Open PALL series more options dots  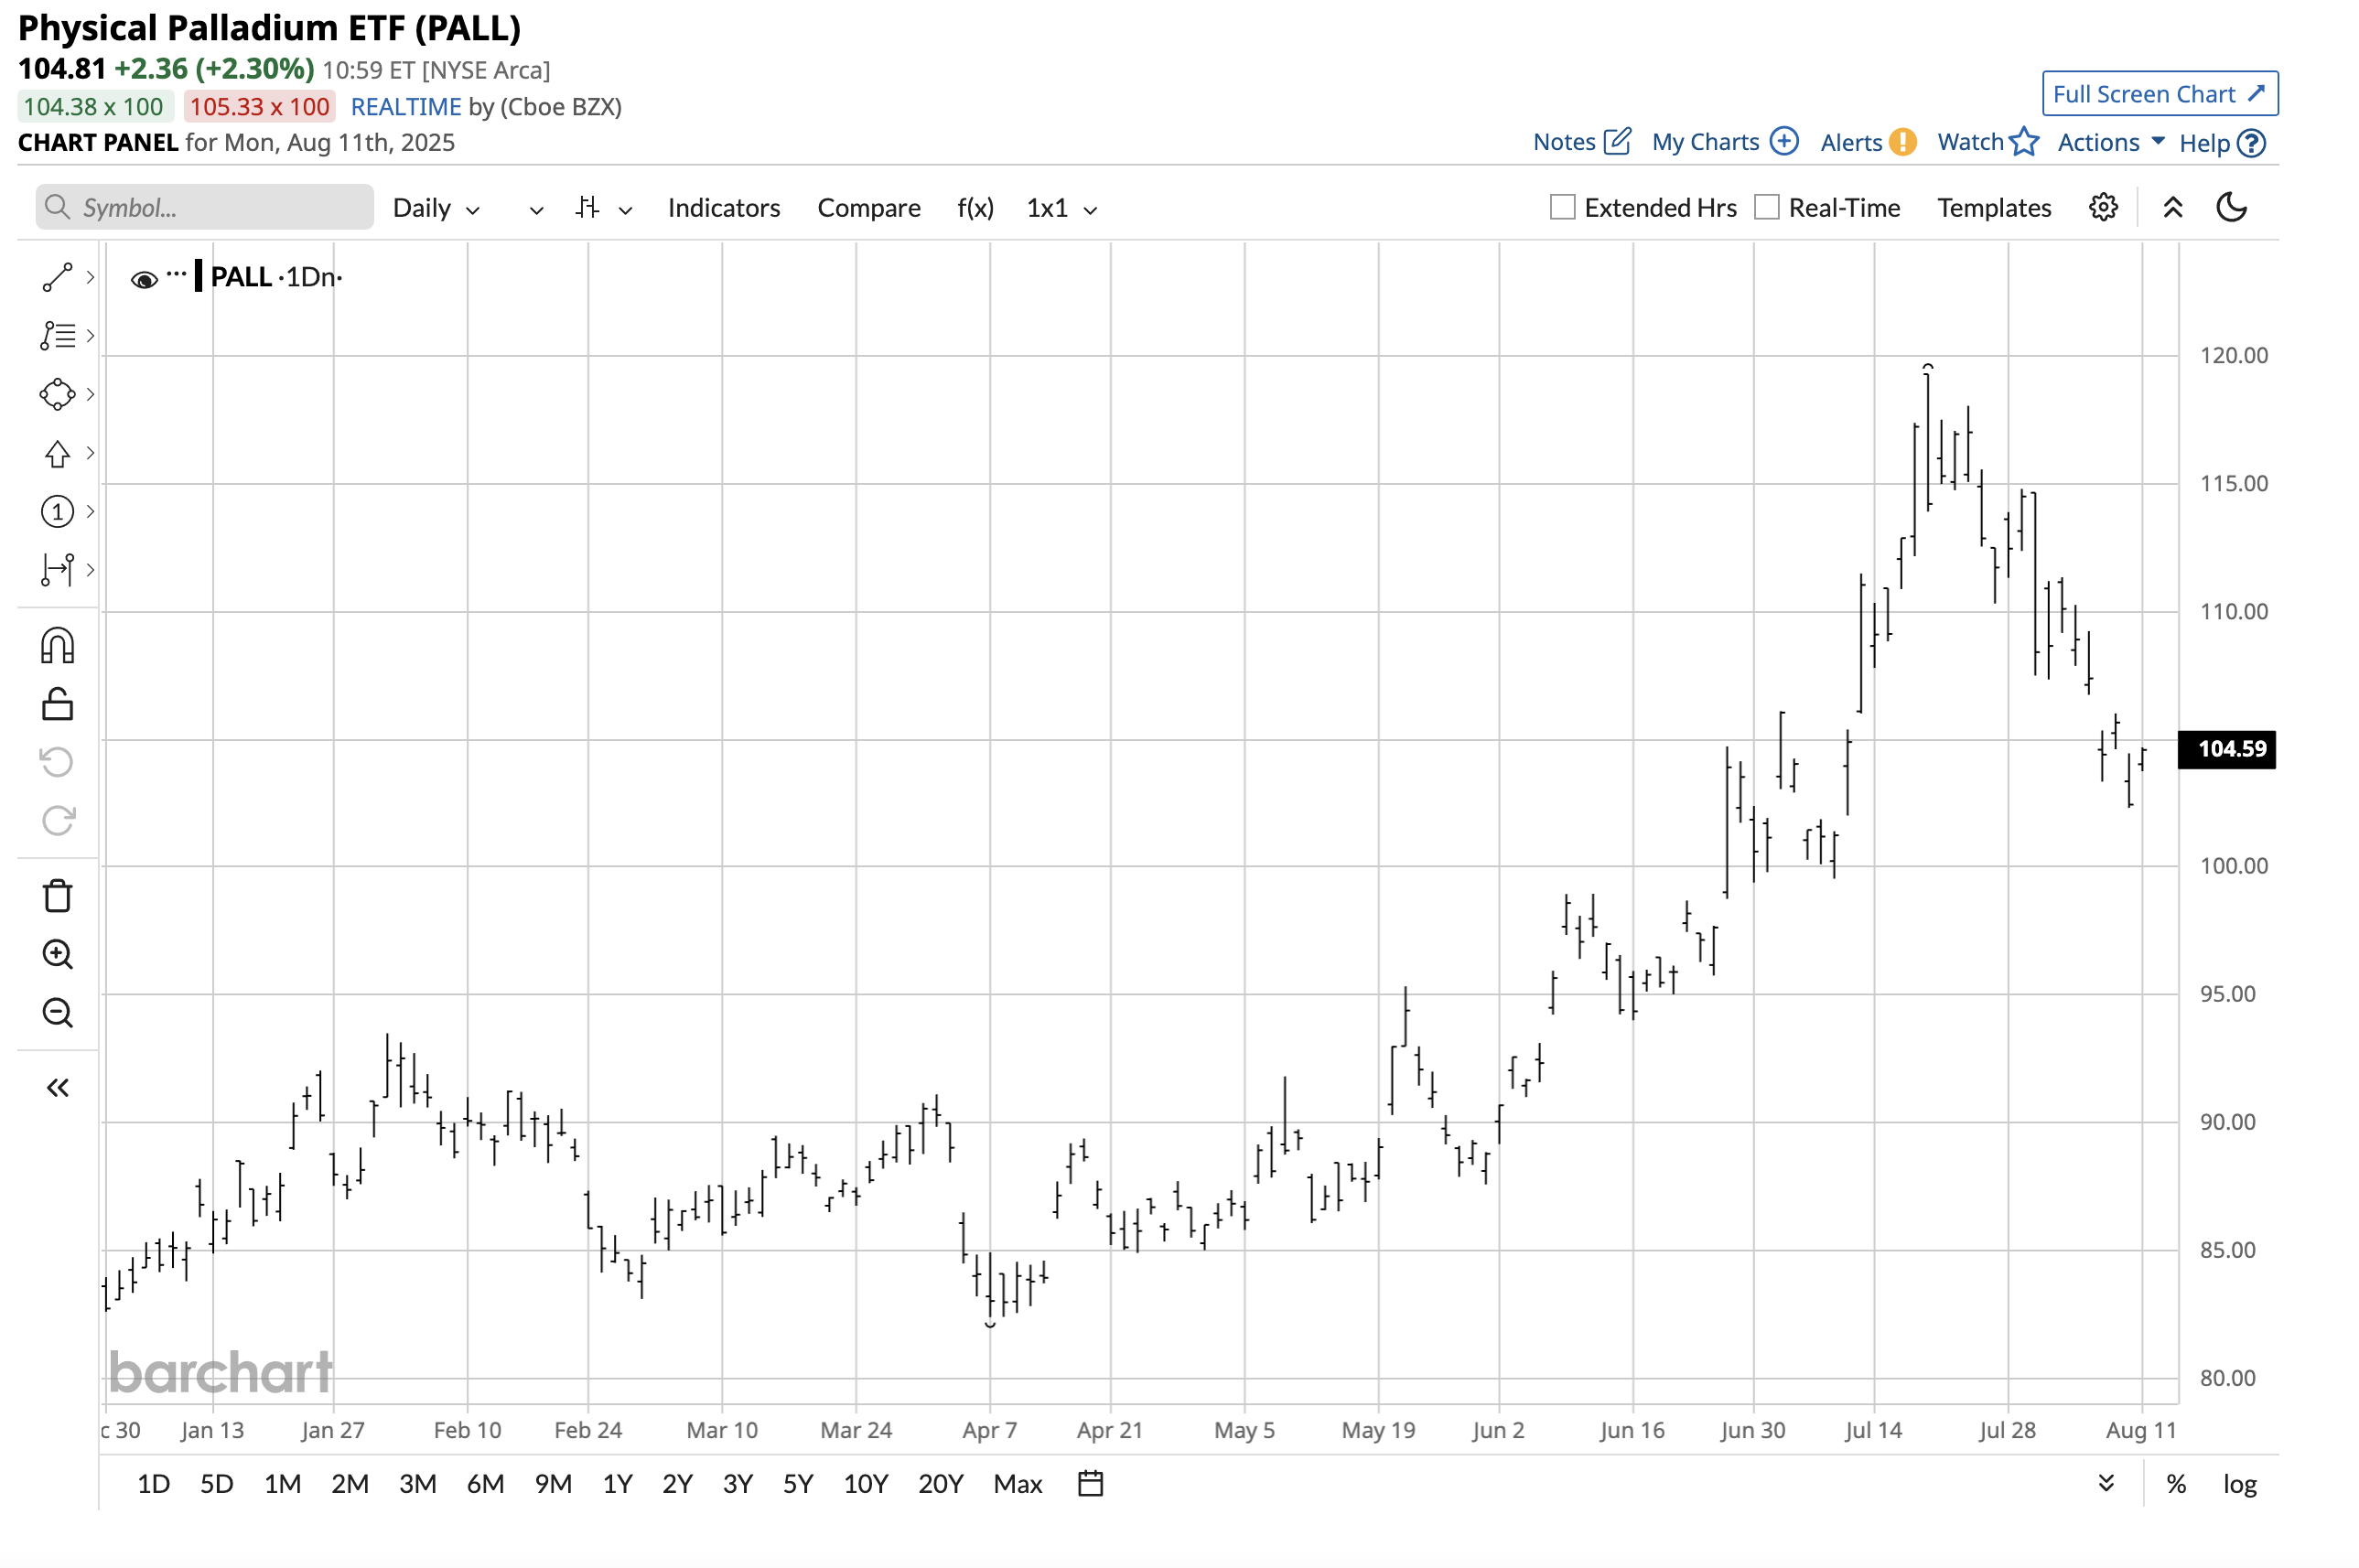point(176,273)
